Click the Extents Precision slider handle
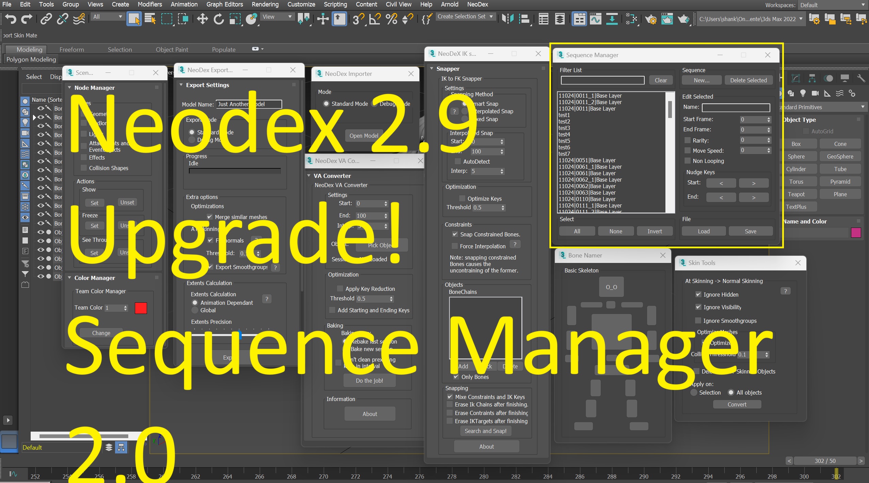Image resolution: width=869 pixels, height=483 pixels. point(240,335)
